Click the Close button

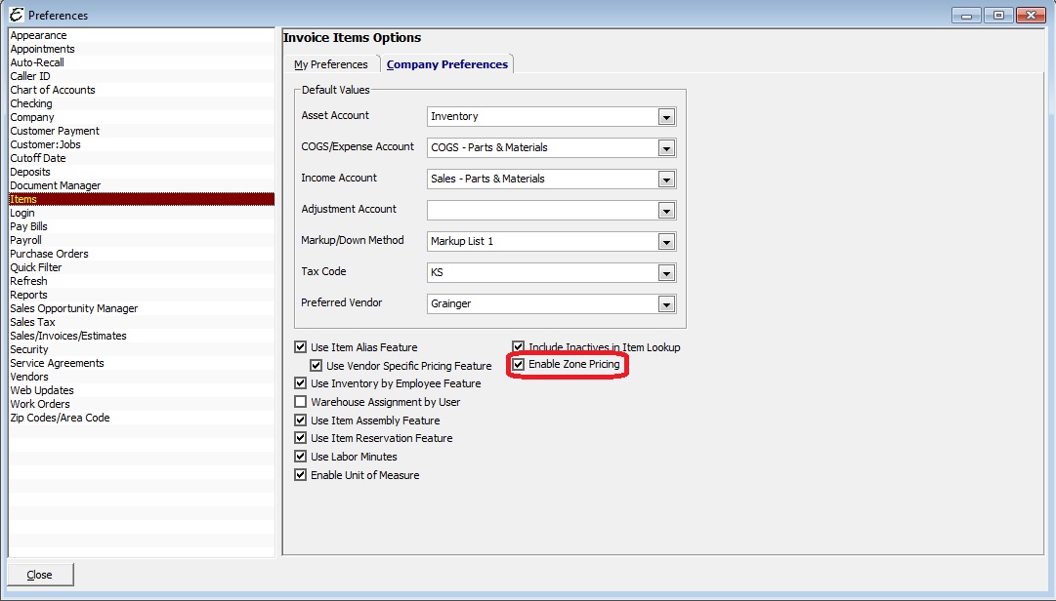(39, 574)
